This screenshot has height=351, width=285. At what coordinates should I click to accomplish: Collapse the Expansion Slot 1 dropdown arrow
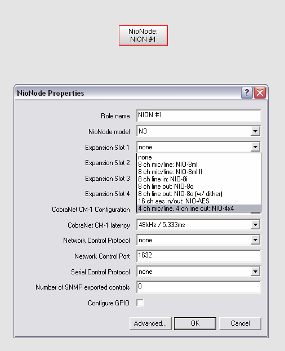255,147
